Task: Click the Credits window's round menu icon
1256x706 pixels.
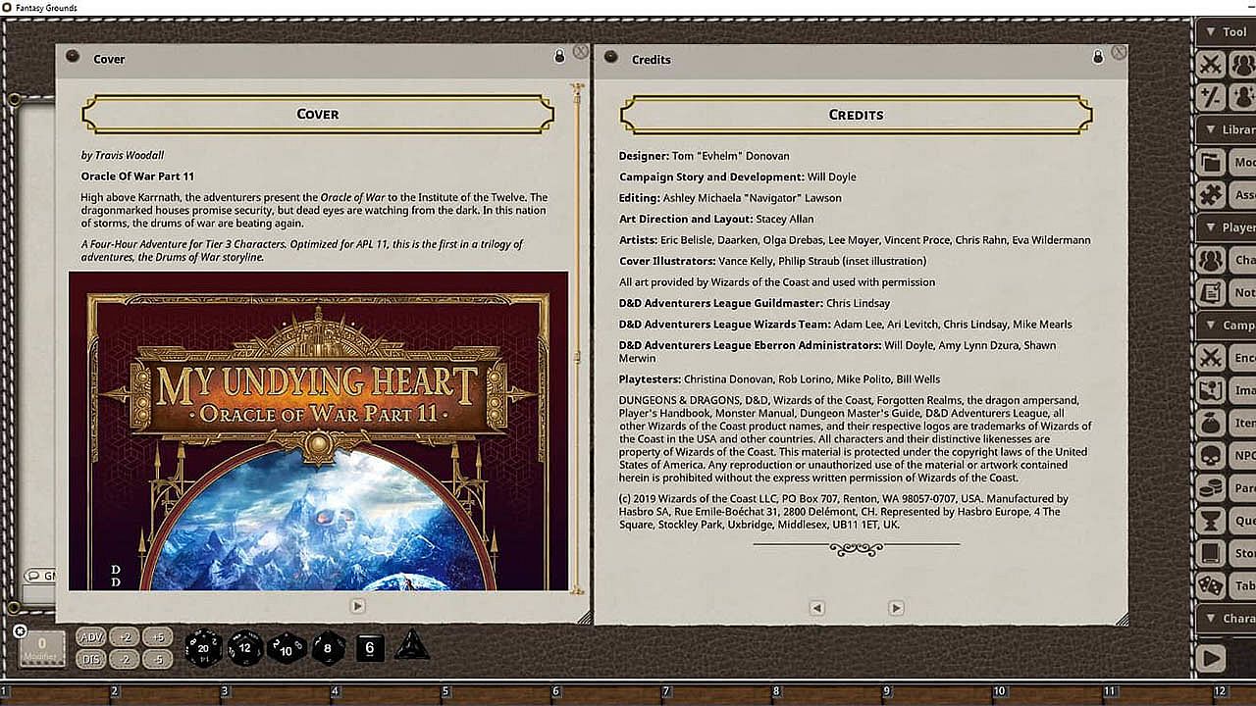Action: [x=610, y=57]
